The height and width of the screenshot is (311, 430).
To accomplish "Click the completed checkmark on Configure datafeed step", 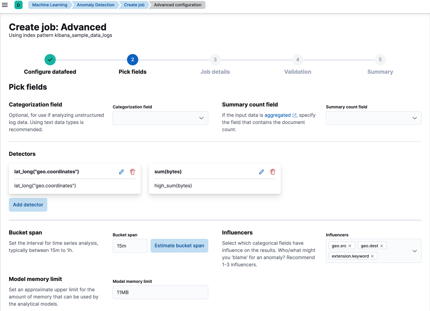I will 50,59.
